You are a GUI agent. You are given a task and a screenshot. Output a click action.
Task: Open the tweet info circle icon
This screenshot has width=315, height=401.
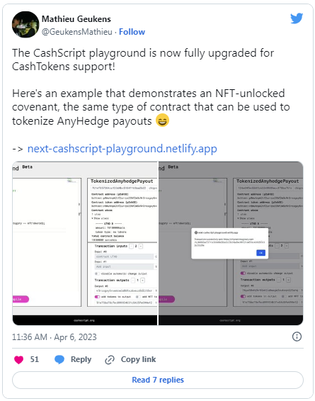[297, 337]
